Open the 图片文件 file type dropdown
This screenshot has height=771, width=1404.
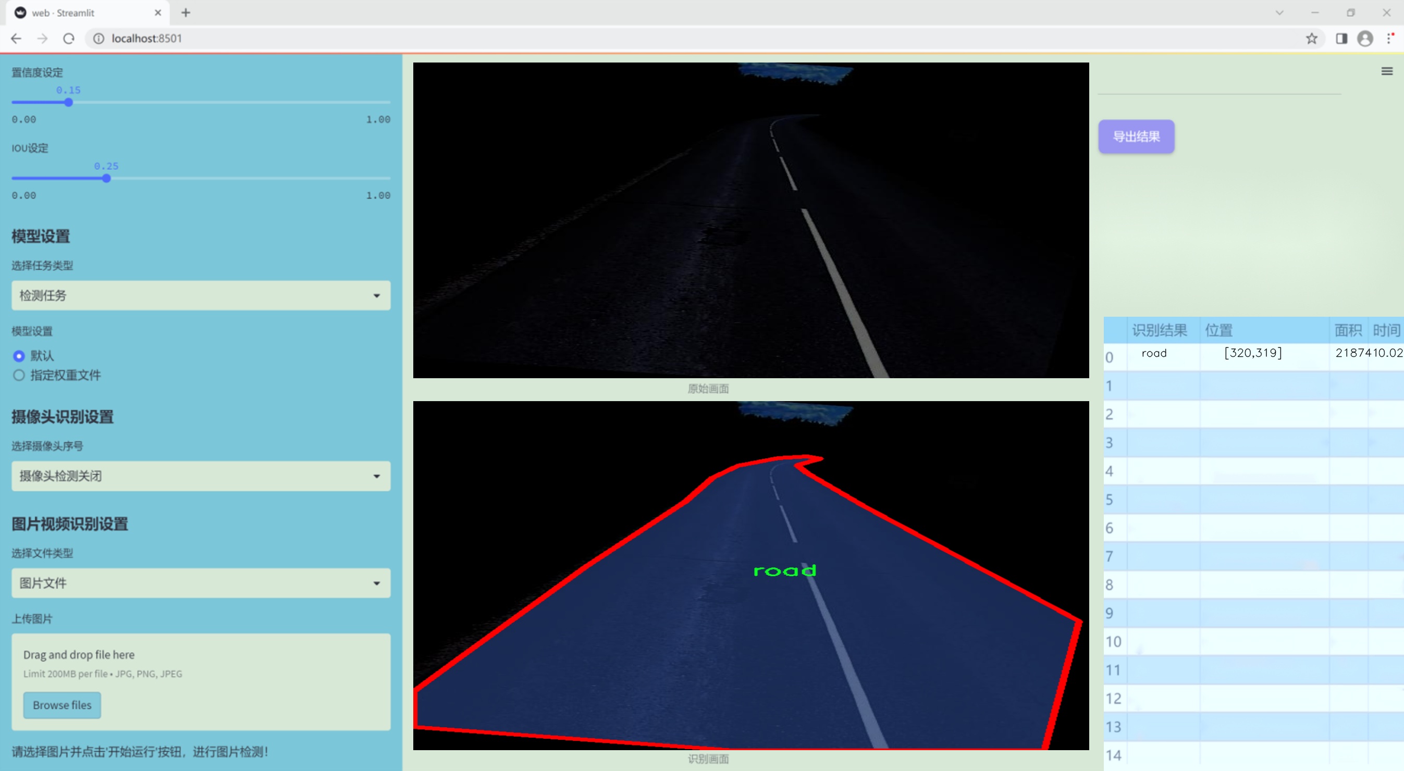201,583
